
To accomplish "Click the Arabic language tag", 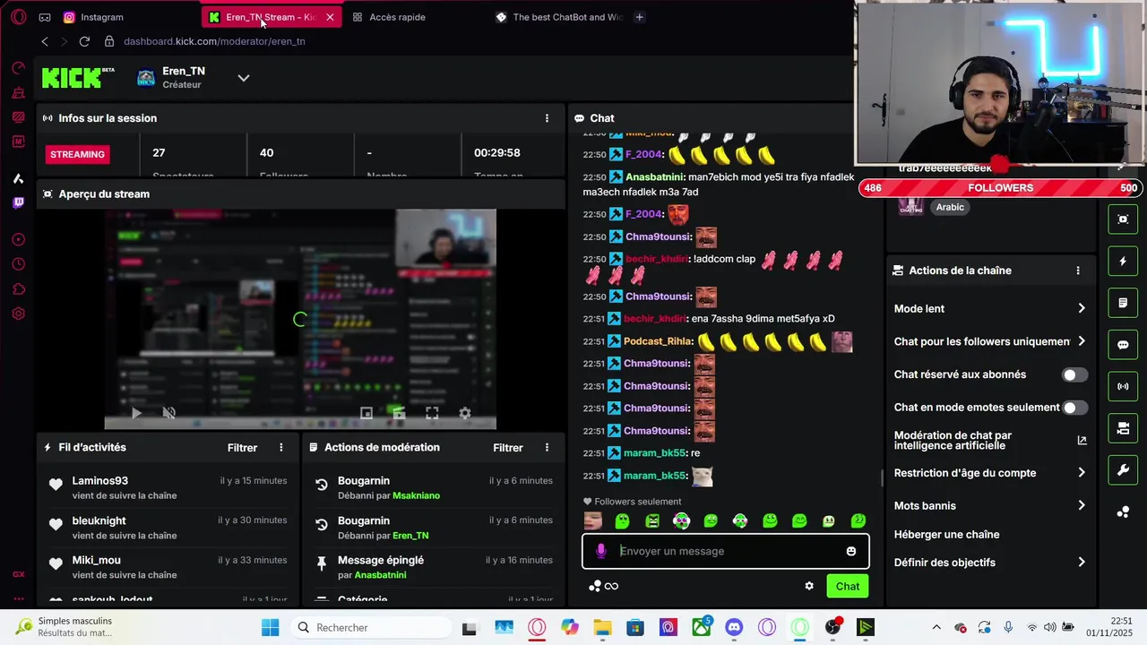I will pos(950,207).
